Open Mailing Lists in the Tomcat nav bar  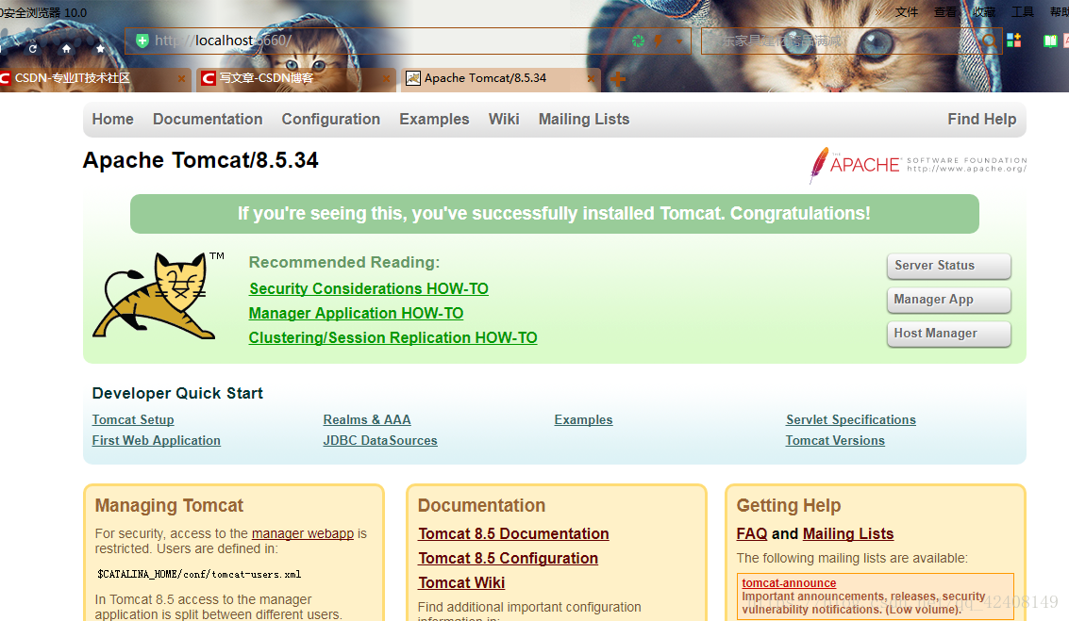coord(584,119)
